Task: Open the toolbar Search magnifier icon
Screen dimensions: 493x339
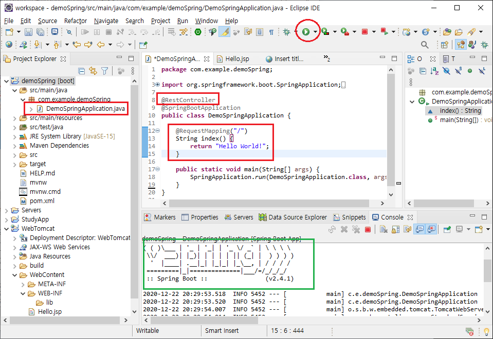Action: coord(425,45)
